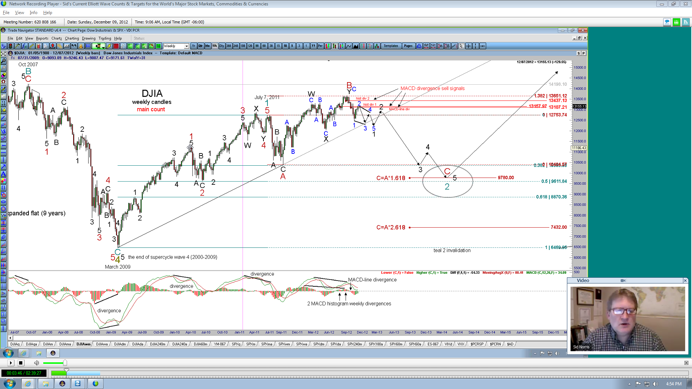
Task: Open Internet Explorer from the Windows taskbar
Action: 28,384
